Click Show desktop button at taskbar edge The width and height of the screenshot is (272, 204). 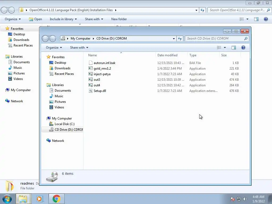pos(270,199)
